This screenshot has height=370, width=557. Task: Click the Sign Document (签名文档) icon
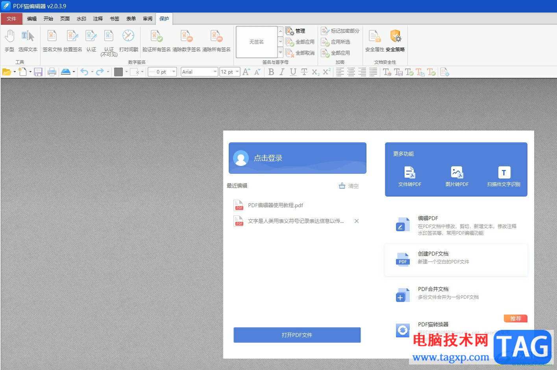coord(52,36)
